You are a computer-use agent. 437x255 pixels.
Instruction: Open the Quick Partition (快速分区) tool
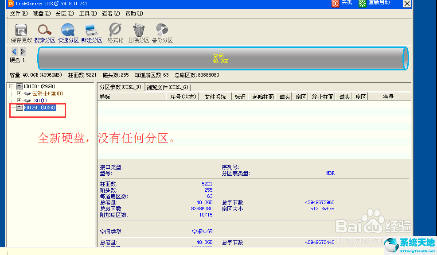point(68,32)
